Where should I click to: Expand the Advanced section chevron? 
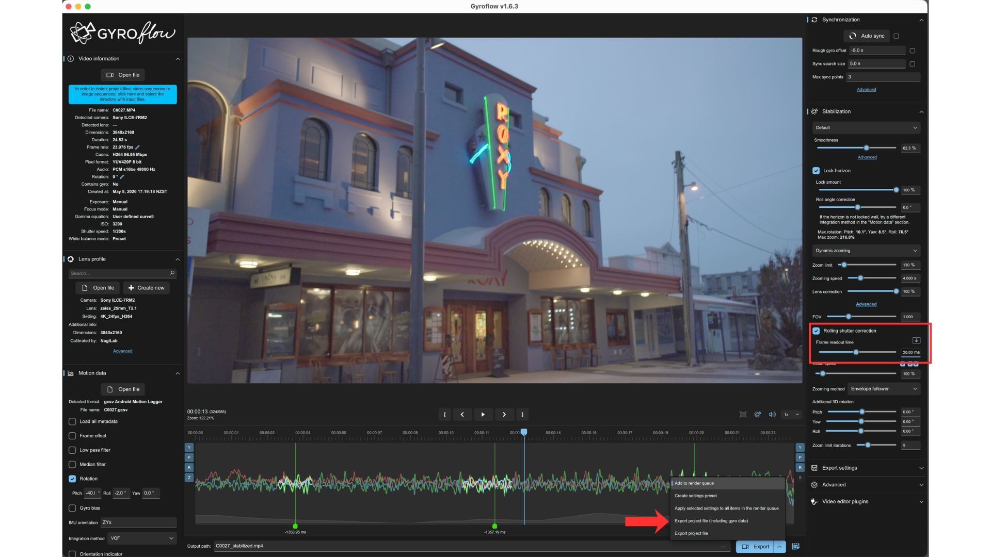tap(921, 485)
